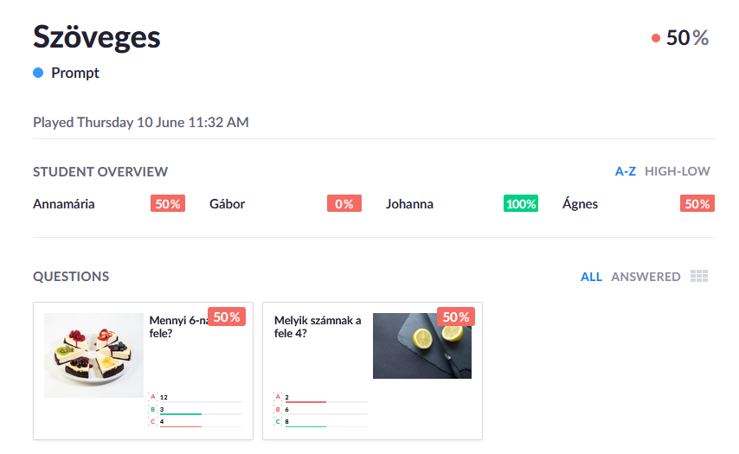The image size is (739, 454).
Task: Click the red dot beside overall 50%
Action: (656, 38)
